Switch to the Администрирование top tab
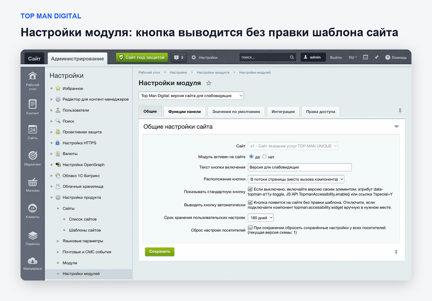The image size is (432, 301). tap(77, 58)
